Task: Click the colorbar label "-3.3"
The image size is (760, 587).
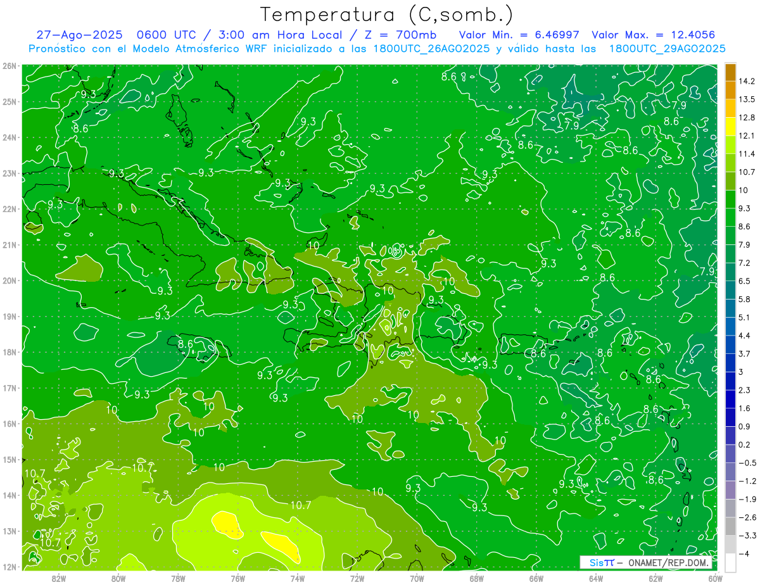Action: click(x=747, y=536)
